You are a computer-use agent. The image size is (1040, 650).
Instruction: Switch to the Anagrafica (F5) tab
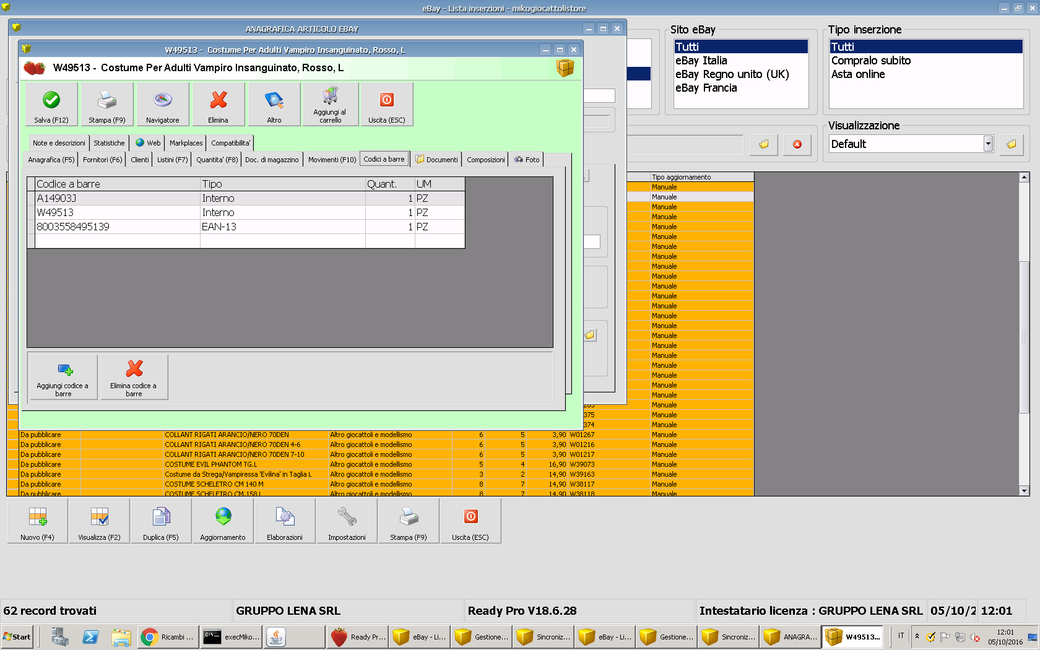coord(51,160)
